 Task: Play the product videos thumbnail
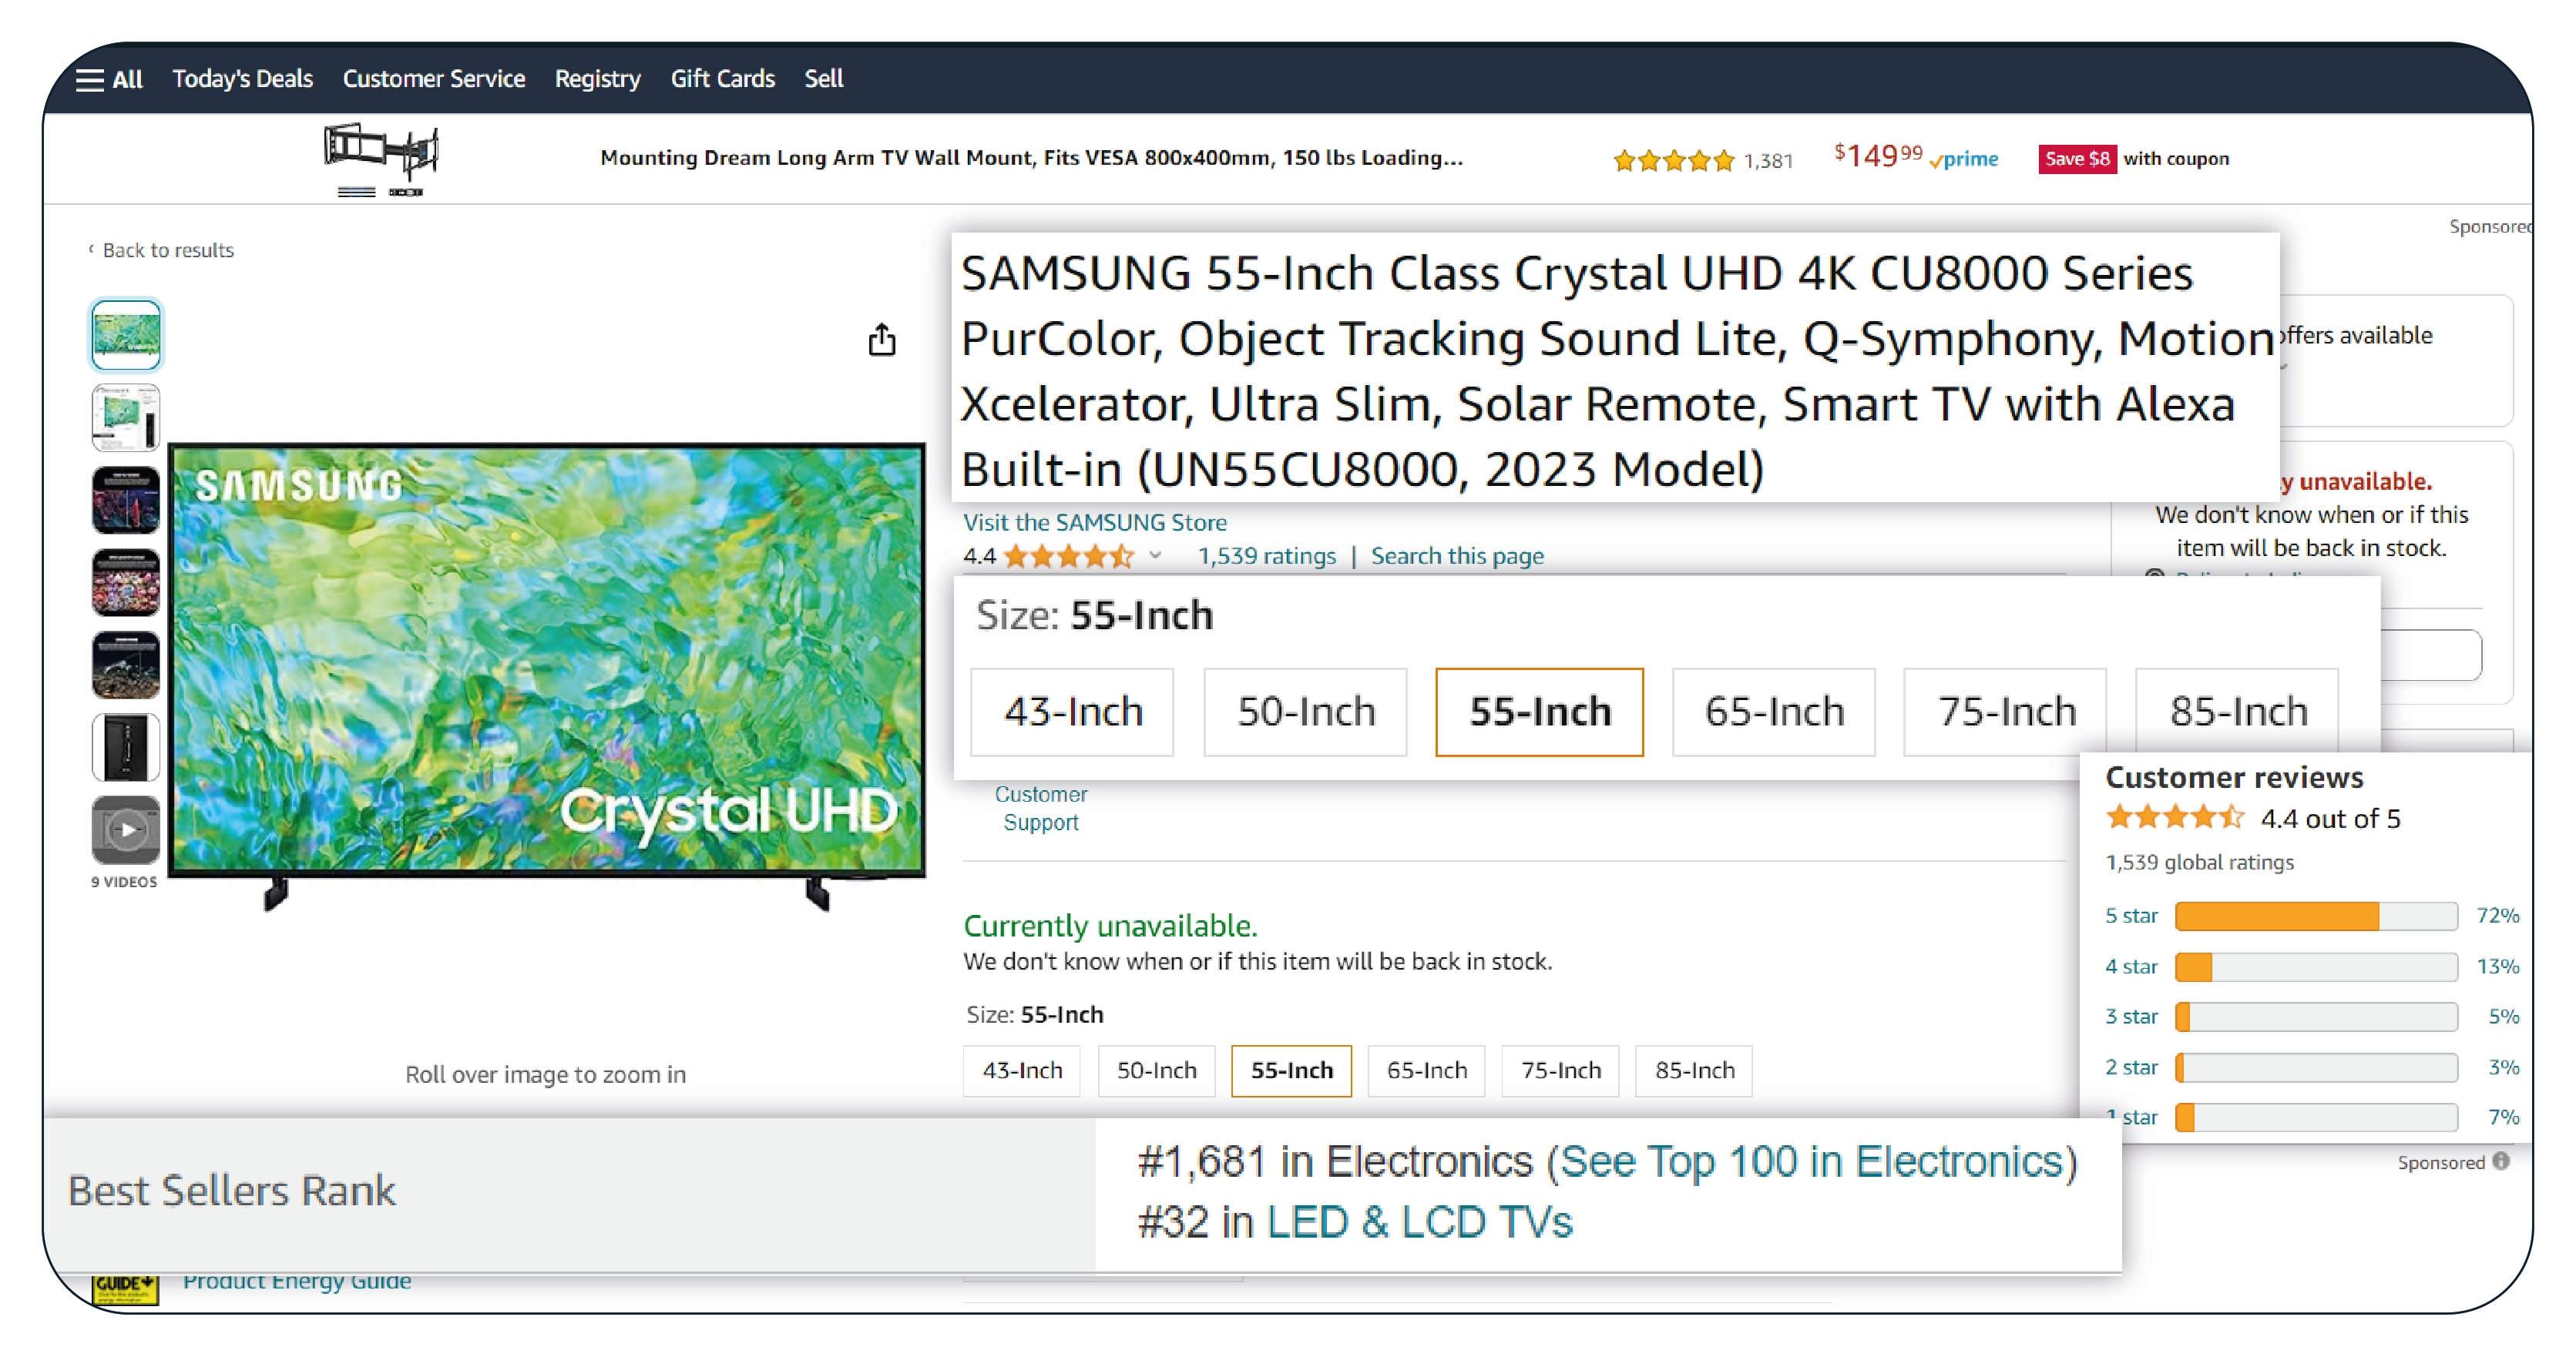[x=126, y=829]
